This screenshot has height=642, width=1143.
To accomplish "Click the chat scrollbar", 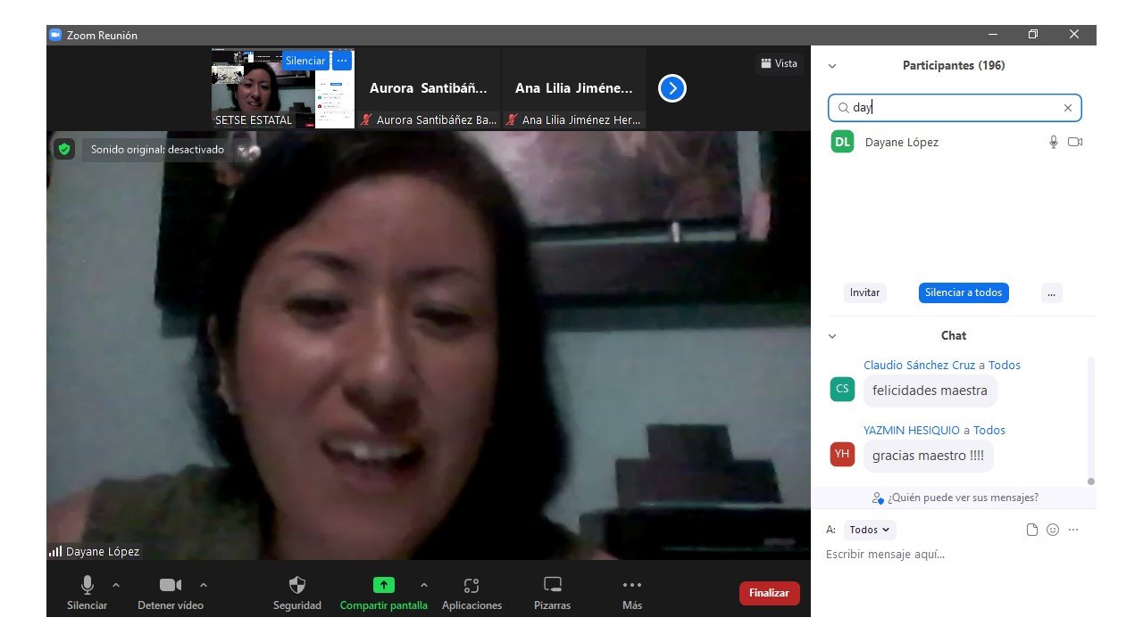I will pos(1090,419).
